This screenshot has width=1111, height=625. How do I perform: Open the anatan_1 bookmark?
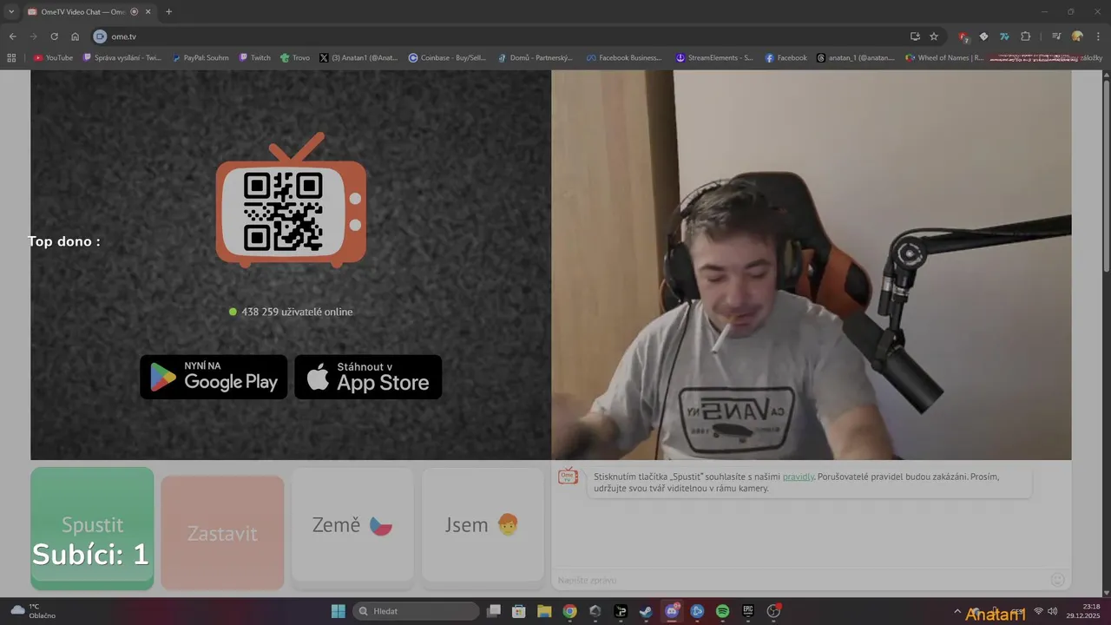click(856, 58)
